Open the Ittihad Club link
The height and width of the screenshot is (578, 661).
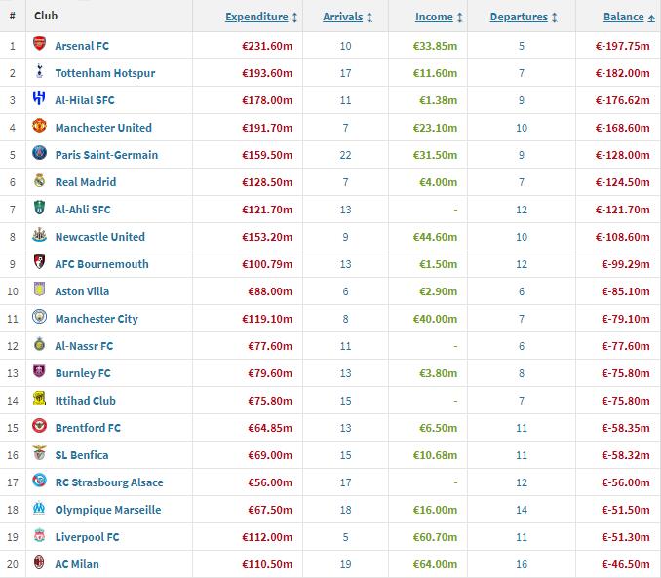85,401
